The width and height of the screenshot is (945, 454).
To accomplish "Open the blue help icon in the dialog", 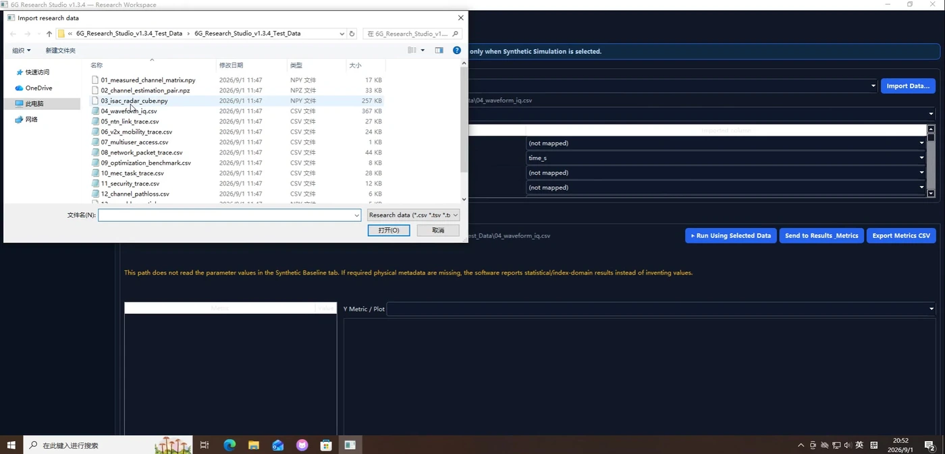I will (457, 51).
